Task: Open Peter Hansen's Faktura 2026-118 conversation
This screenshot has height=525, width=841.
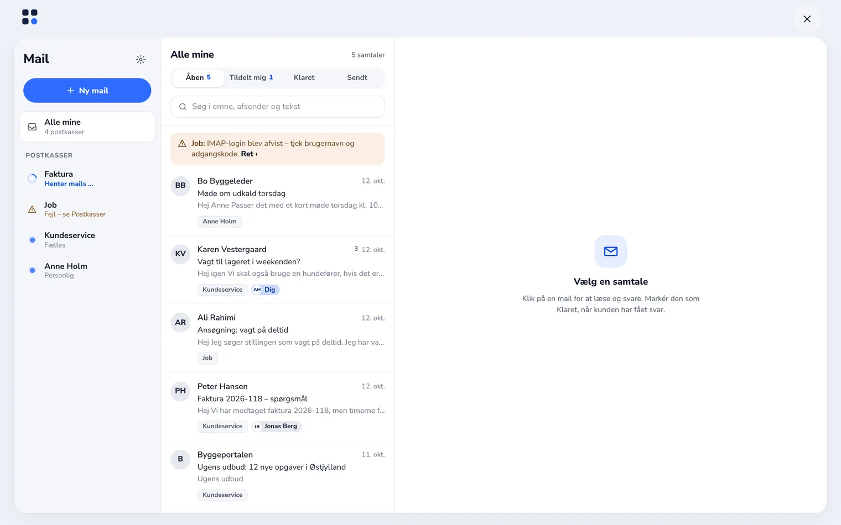Action: [x=278, y=407]
